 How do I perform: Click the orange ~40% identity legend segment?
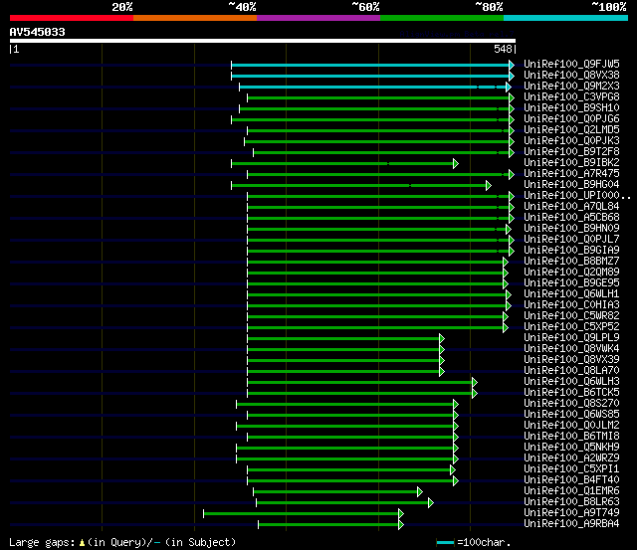point(195,18)
